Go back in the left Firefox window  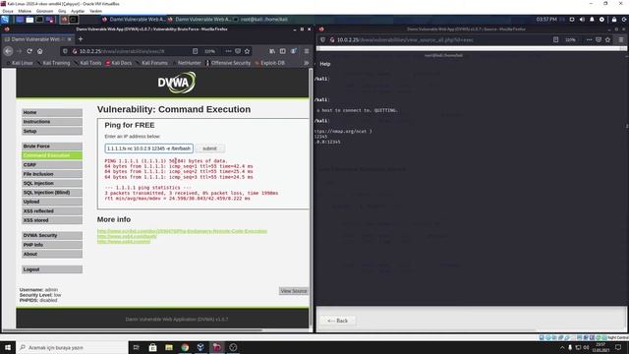click(x=9, y=51)
